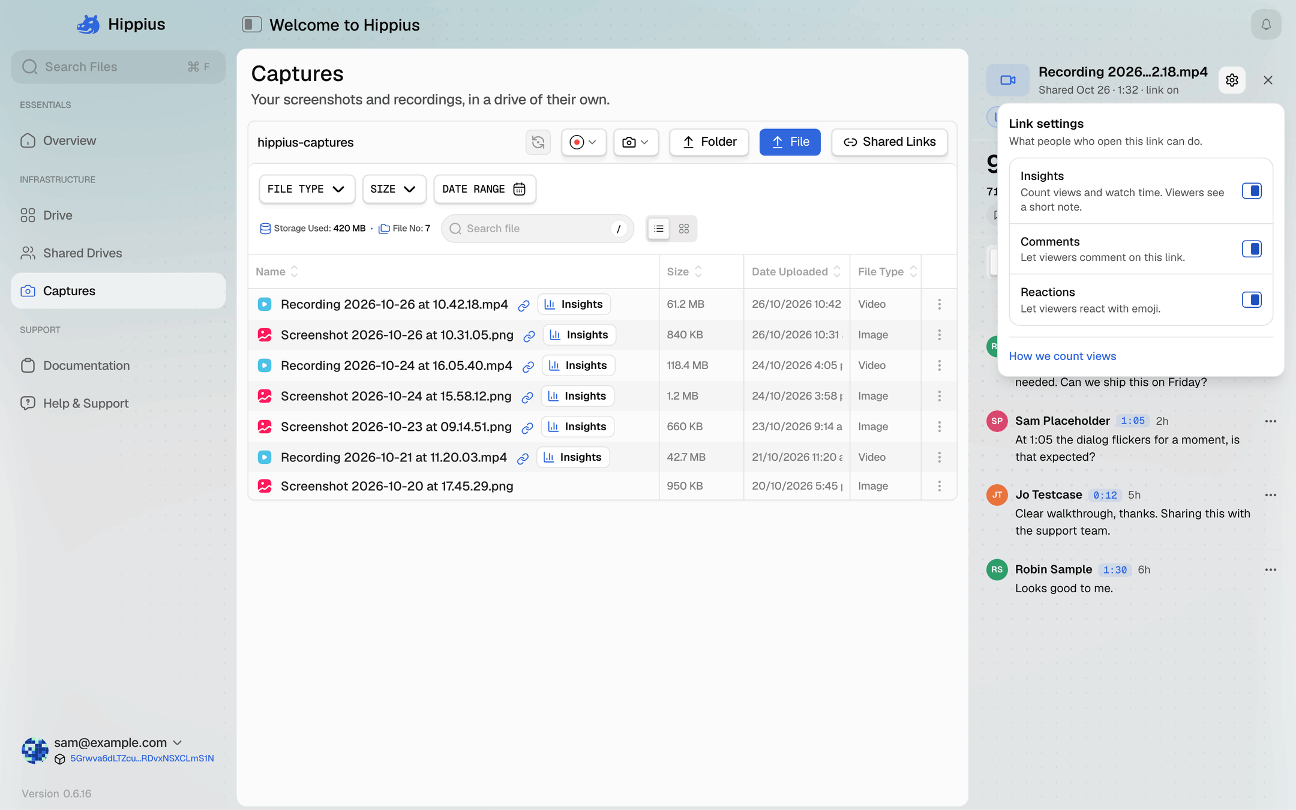1296x810 pixels.
Task: Open Insights for Recording 11.20.03.mp4
Action: (x=573, y=457)
